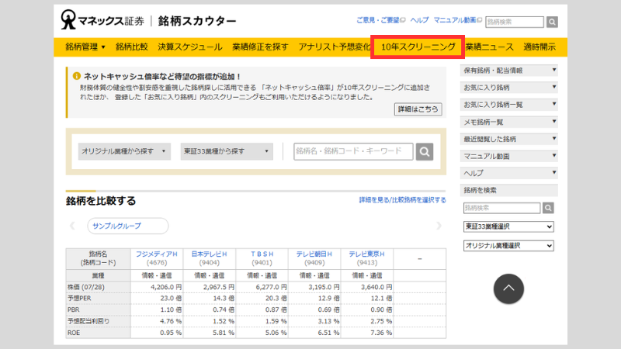Click the ご意見・ご要望 link

[x=380, y=20]
